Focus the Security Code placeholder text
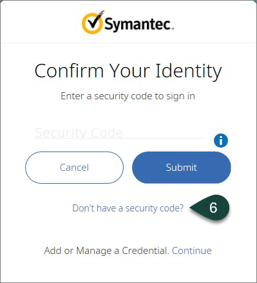Screen dimensions: 257x283 79,133
